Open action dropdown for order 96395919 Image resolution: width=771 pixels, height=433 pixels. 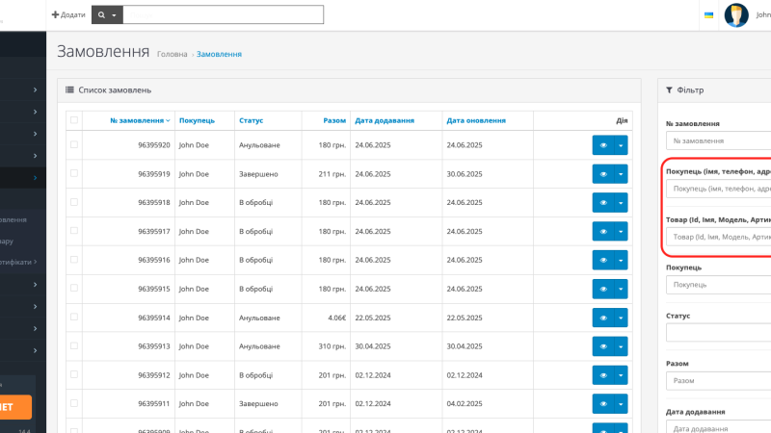621,174
